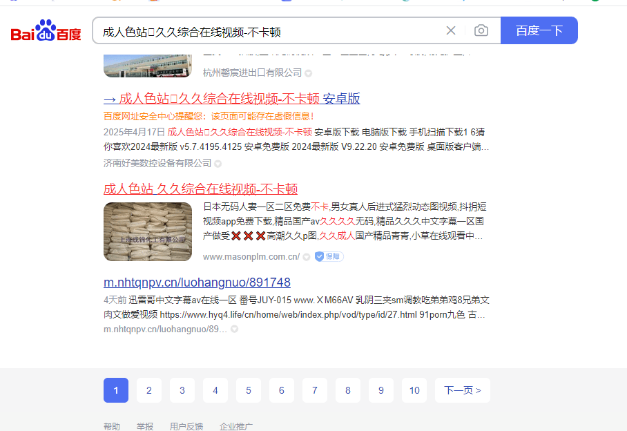The width and height of the screenshot is (627, 431).
Task: Go to results page 9
Action: (x=381, y=390)
